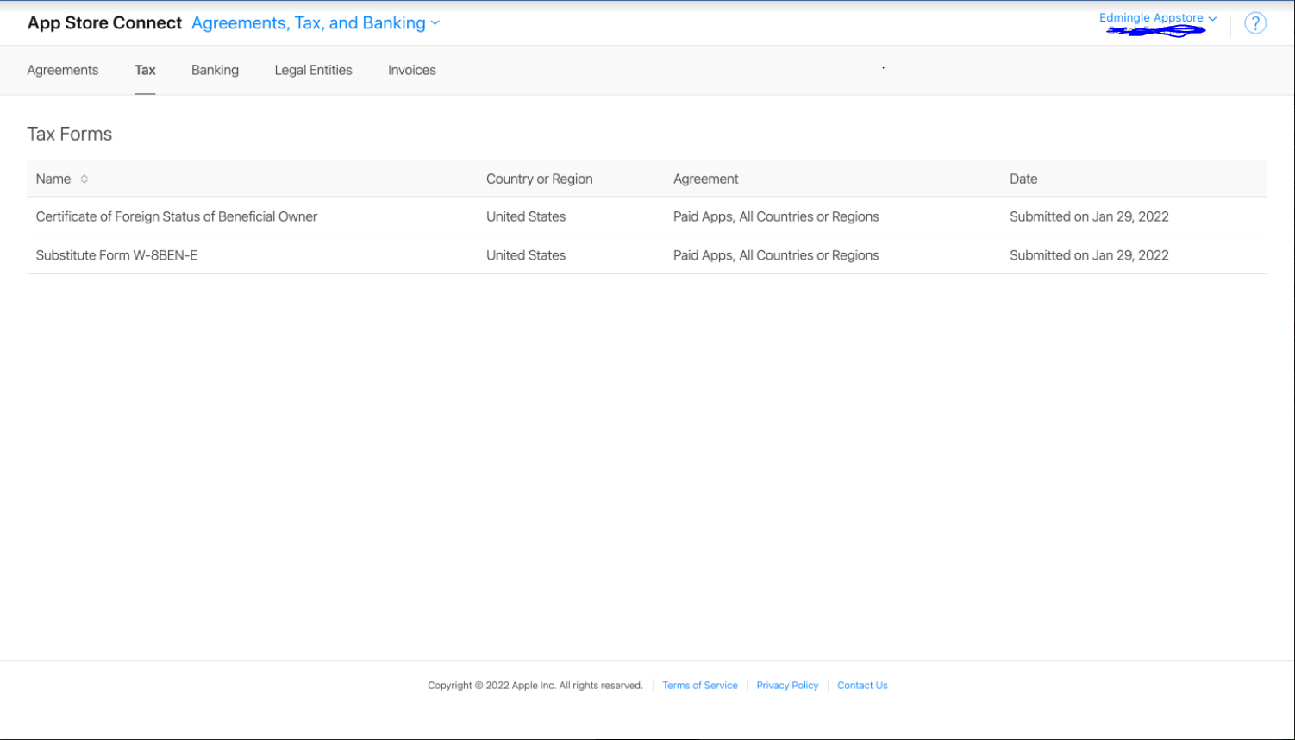The image size is (1295, 740).
Task: Click the Date column header
Action: point(1023,179)
